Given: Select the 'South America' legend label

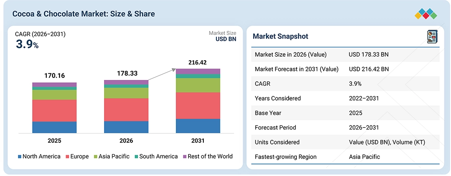Looking at the screenshot, I should (159, 157).
